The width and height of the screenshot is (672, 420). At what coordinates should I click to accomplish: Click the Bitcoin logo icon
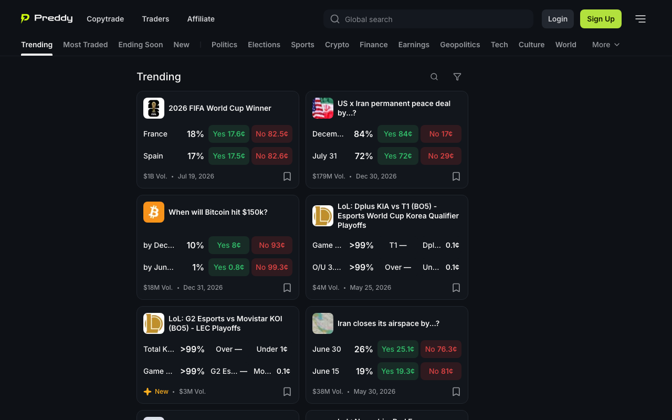[x=154, y=212]
